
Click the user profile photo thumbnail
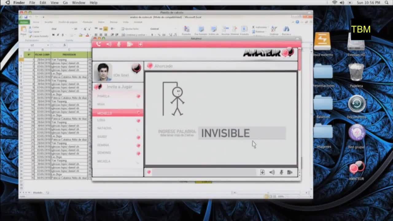pos(103,72)
